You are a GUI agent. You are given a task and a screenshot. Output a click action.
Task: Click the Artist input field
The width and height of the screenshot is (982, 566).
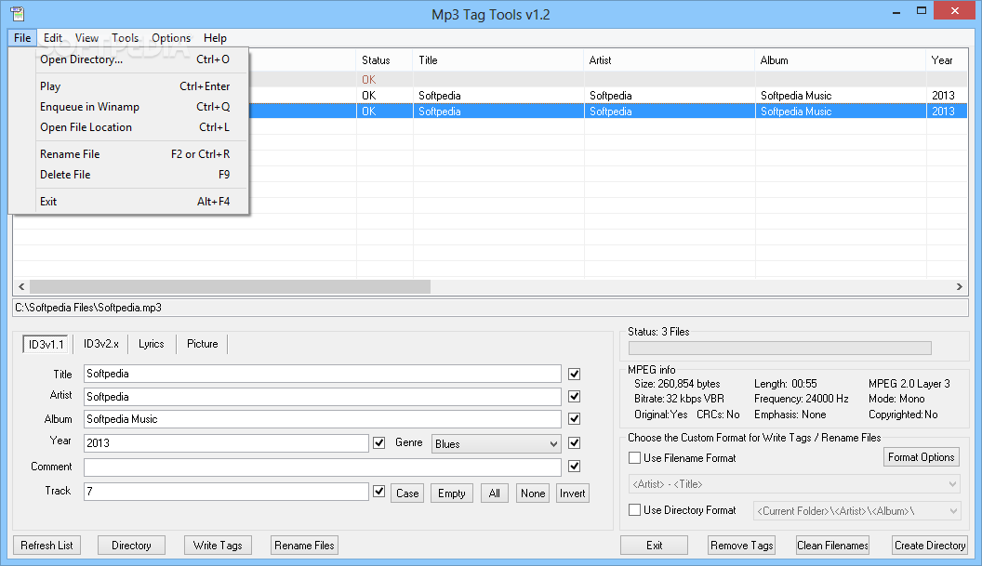[323, 396]
